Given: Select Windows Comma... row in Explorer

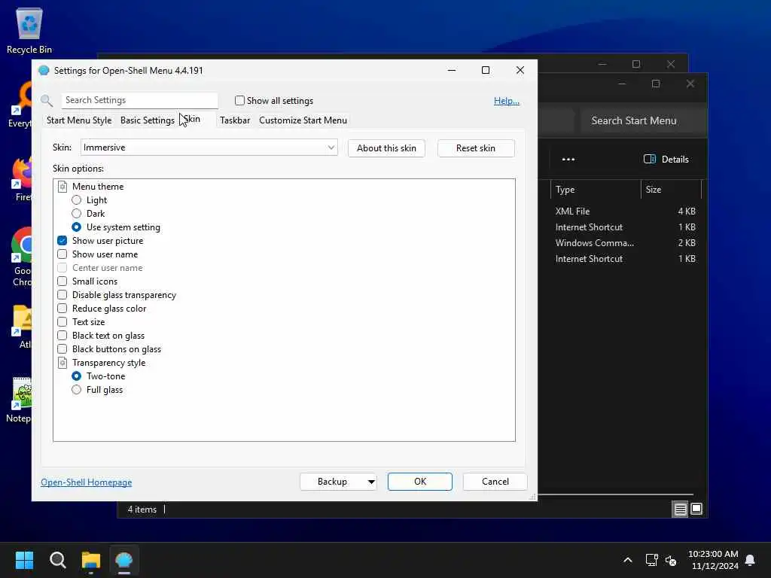Looking at the screenshot, I should [623, 243].
